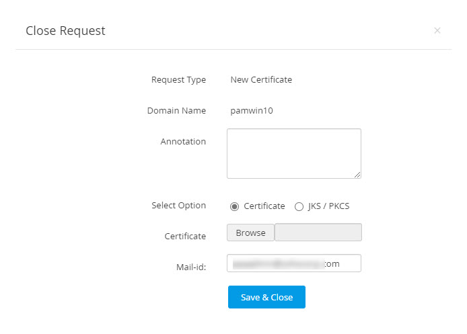467x334 pixels.
Task: Click the 'JKS / PKCS' label text
Action: [328, 206]
